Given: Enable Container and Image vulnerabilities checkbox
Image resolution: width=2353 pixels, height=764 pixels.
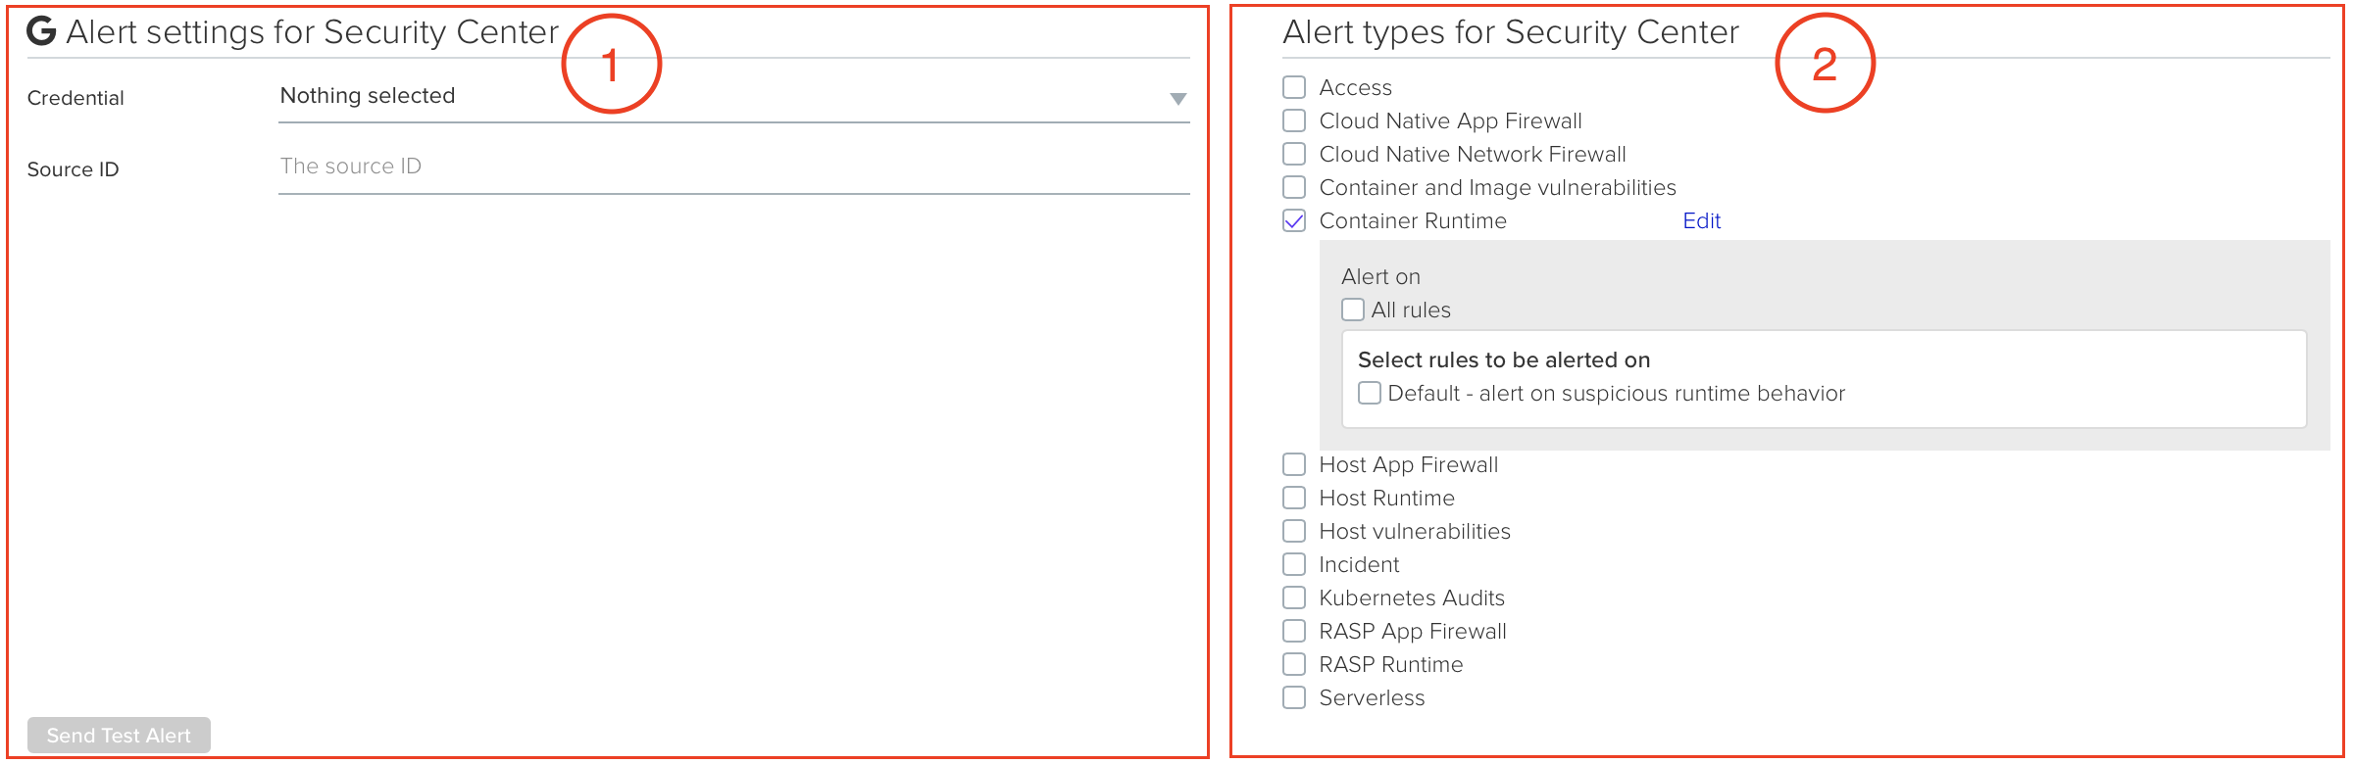Looking at the screenshot, I should [1294, 187].
